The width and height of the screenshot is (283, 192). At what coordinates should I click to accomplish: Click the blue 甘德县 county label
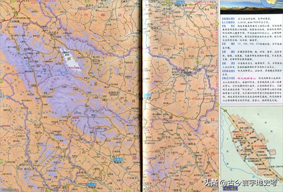118,160
